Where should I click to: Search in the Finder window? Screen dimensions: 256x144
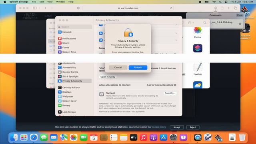[205, 23]
